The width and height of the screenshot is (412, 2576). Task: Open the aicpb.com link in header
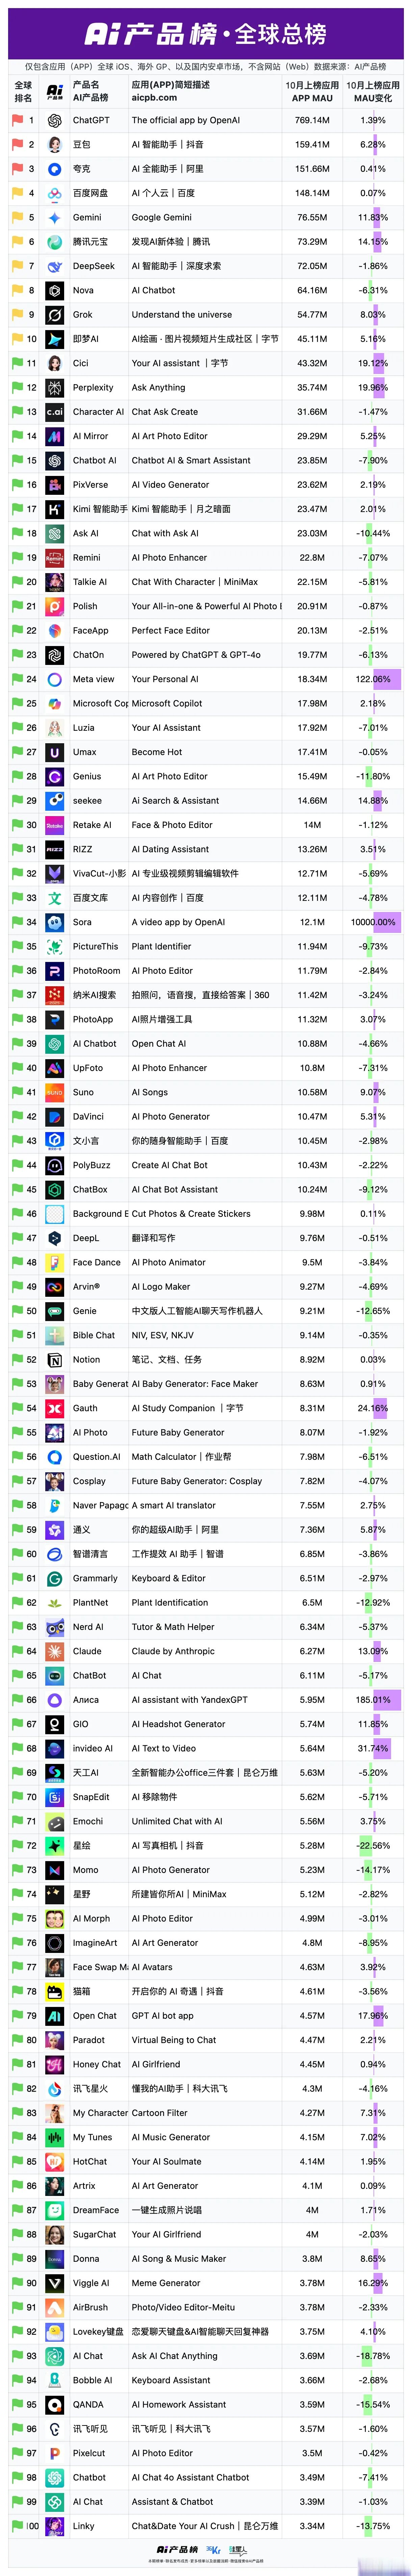[x=155, y=97]
